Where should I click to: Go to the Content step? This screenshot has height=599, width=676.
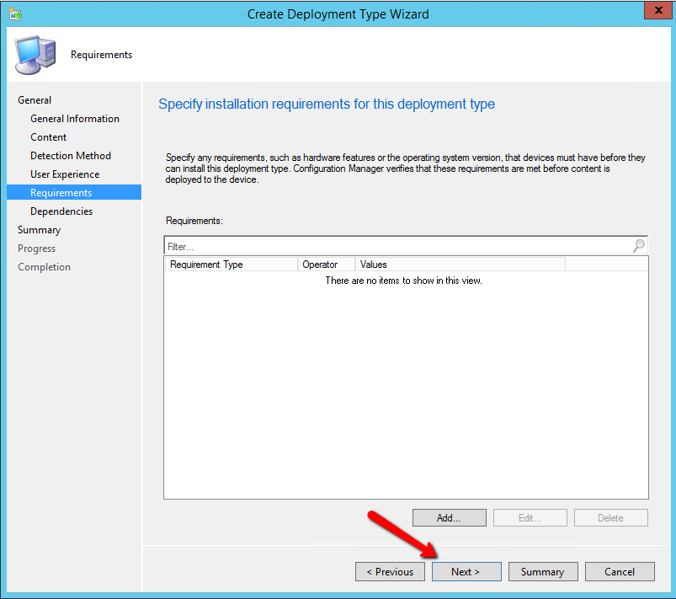49,137
